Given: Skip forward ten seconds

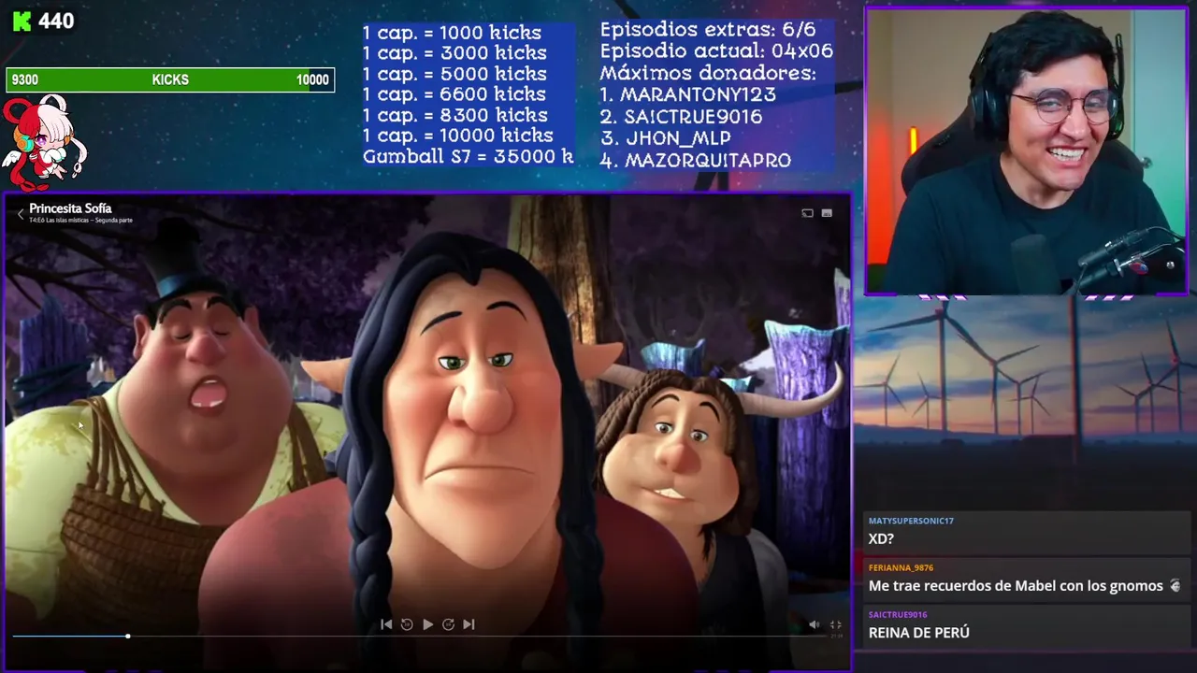Looking at the screenshot, I should (448, 624).
